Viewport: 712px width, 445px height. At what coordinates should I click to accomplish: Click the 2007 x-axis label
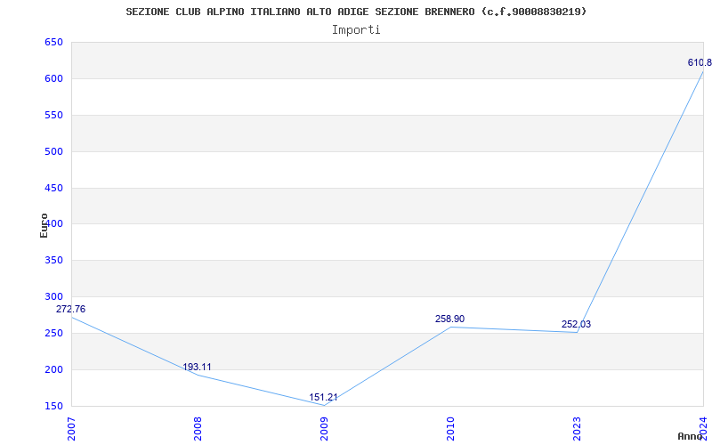[x=71, y=429]
